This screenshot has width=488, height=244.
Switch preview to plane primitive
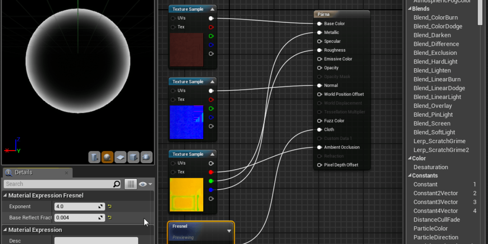coord(120,157)
